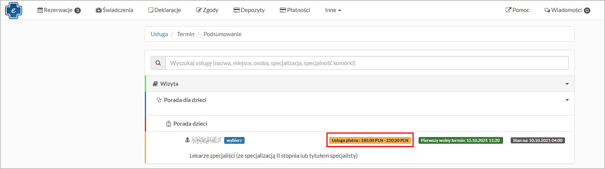The image size is (605, 169).
Task: Click the clipboard icon by Porada dzieci
Action: pyautogui.click(x=169, y=124)
